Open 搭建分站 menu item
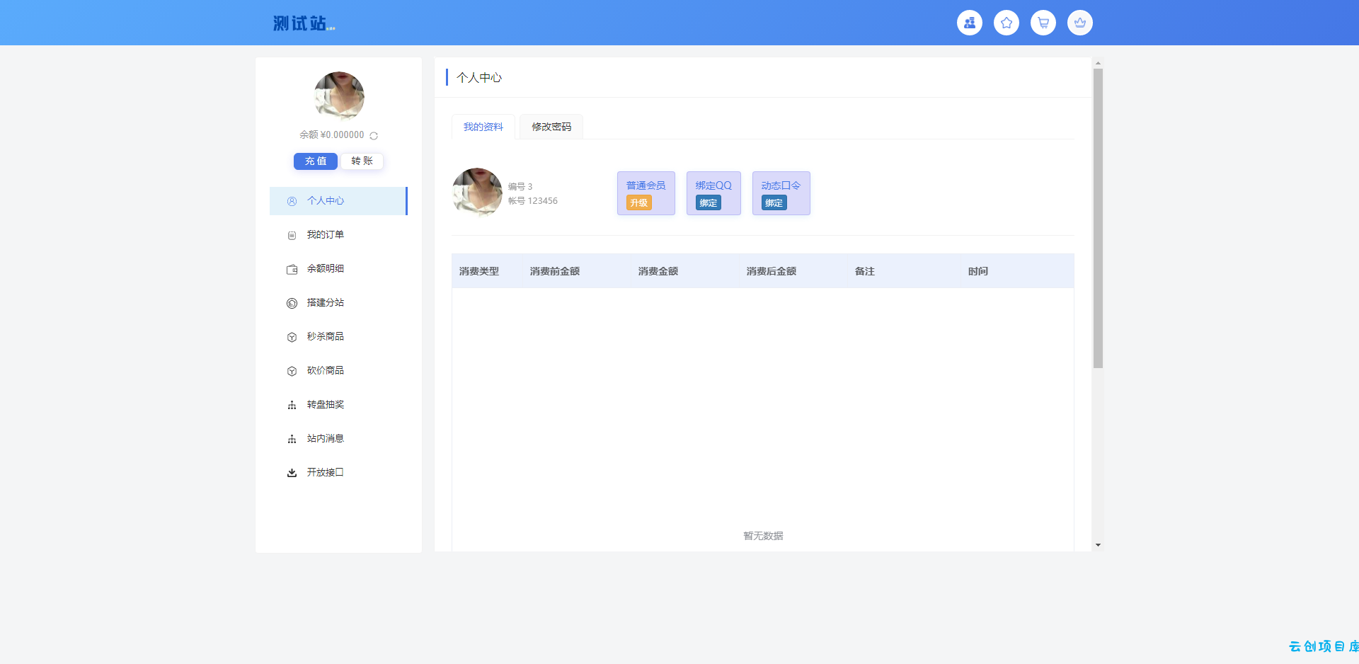The width and height of the screenshot is (1359, 664). [x=338, y=303]
